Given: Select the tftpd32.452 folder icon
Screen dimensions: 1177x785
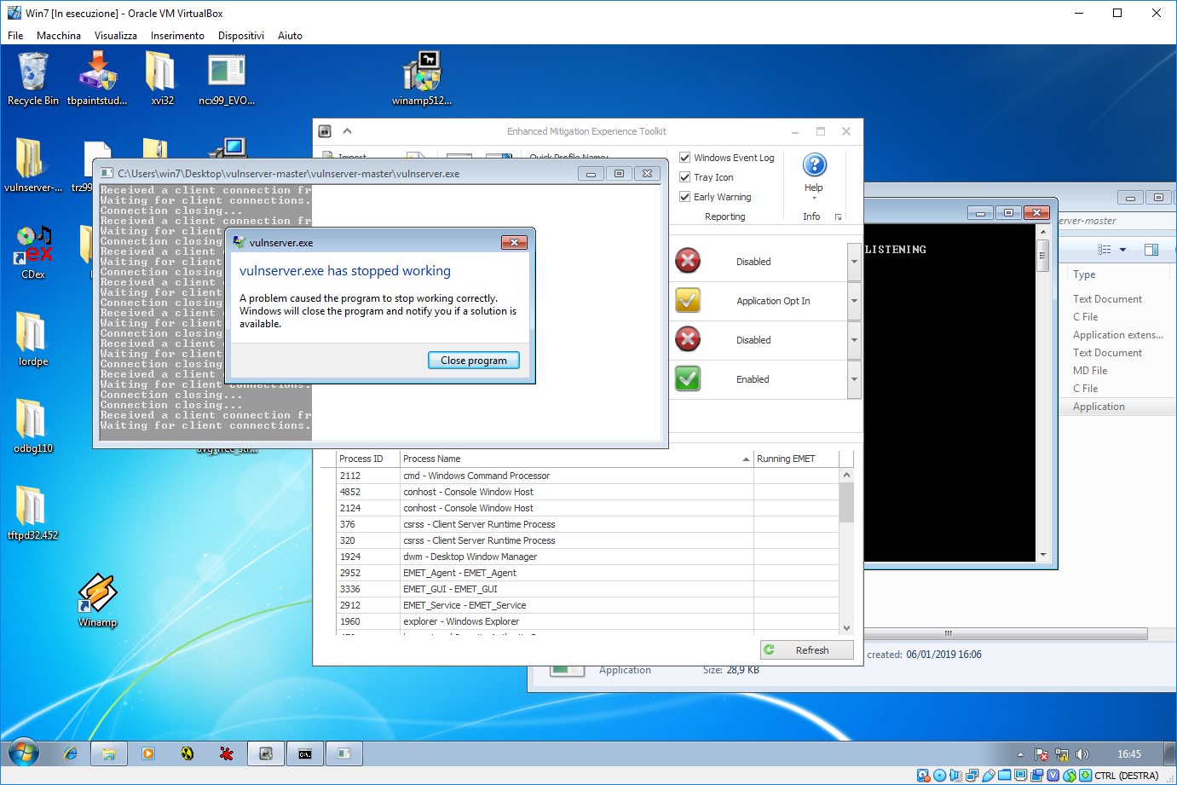Looking at the screenshot, I should (x=33, y=513).
